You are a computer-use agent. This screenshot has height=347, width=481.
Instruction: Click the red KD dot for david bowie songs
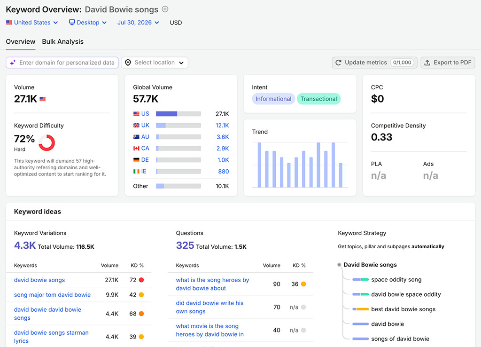point(141,280)
